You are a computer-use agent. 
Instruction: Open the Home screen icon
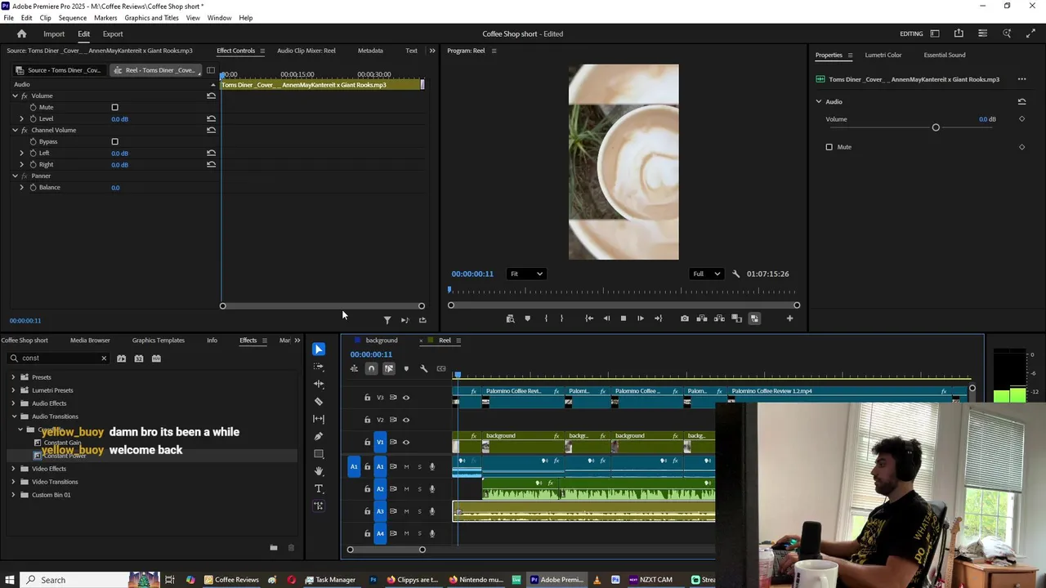[21, 33]
